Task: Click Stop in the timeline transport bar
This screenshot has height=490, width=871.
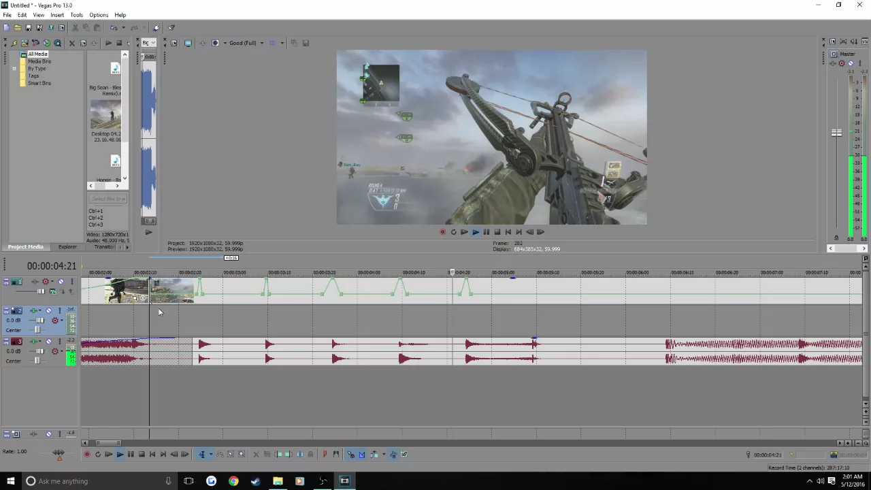Action: pyautogui.click(x=142, y=455)
